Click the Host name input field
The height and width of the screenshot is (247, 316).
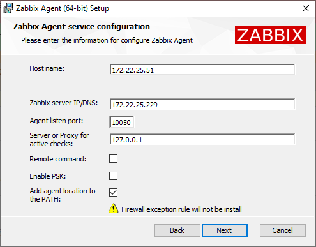tap(202, 70)
